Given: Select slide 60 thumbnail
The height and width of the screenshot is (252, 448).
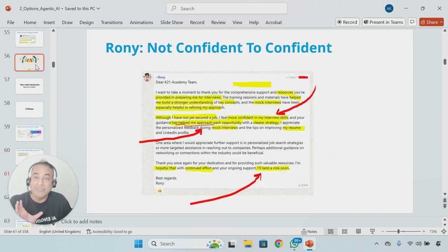Looking at the screenshot, I should (29, 156).
